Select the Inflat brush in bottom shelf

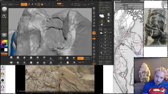pos(24,58)
